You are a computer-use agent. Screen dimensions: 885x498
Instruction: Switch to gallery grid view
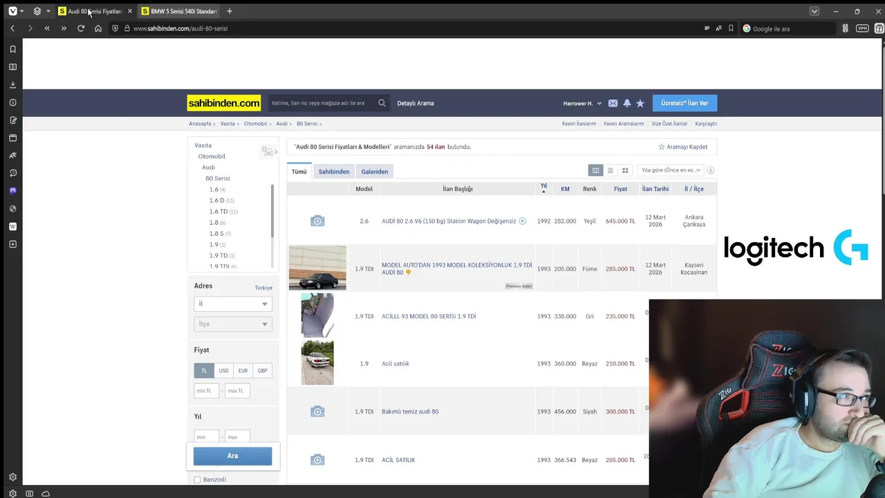tap(625, 170)
